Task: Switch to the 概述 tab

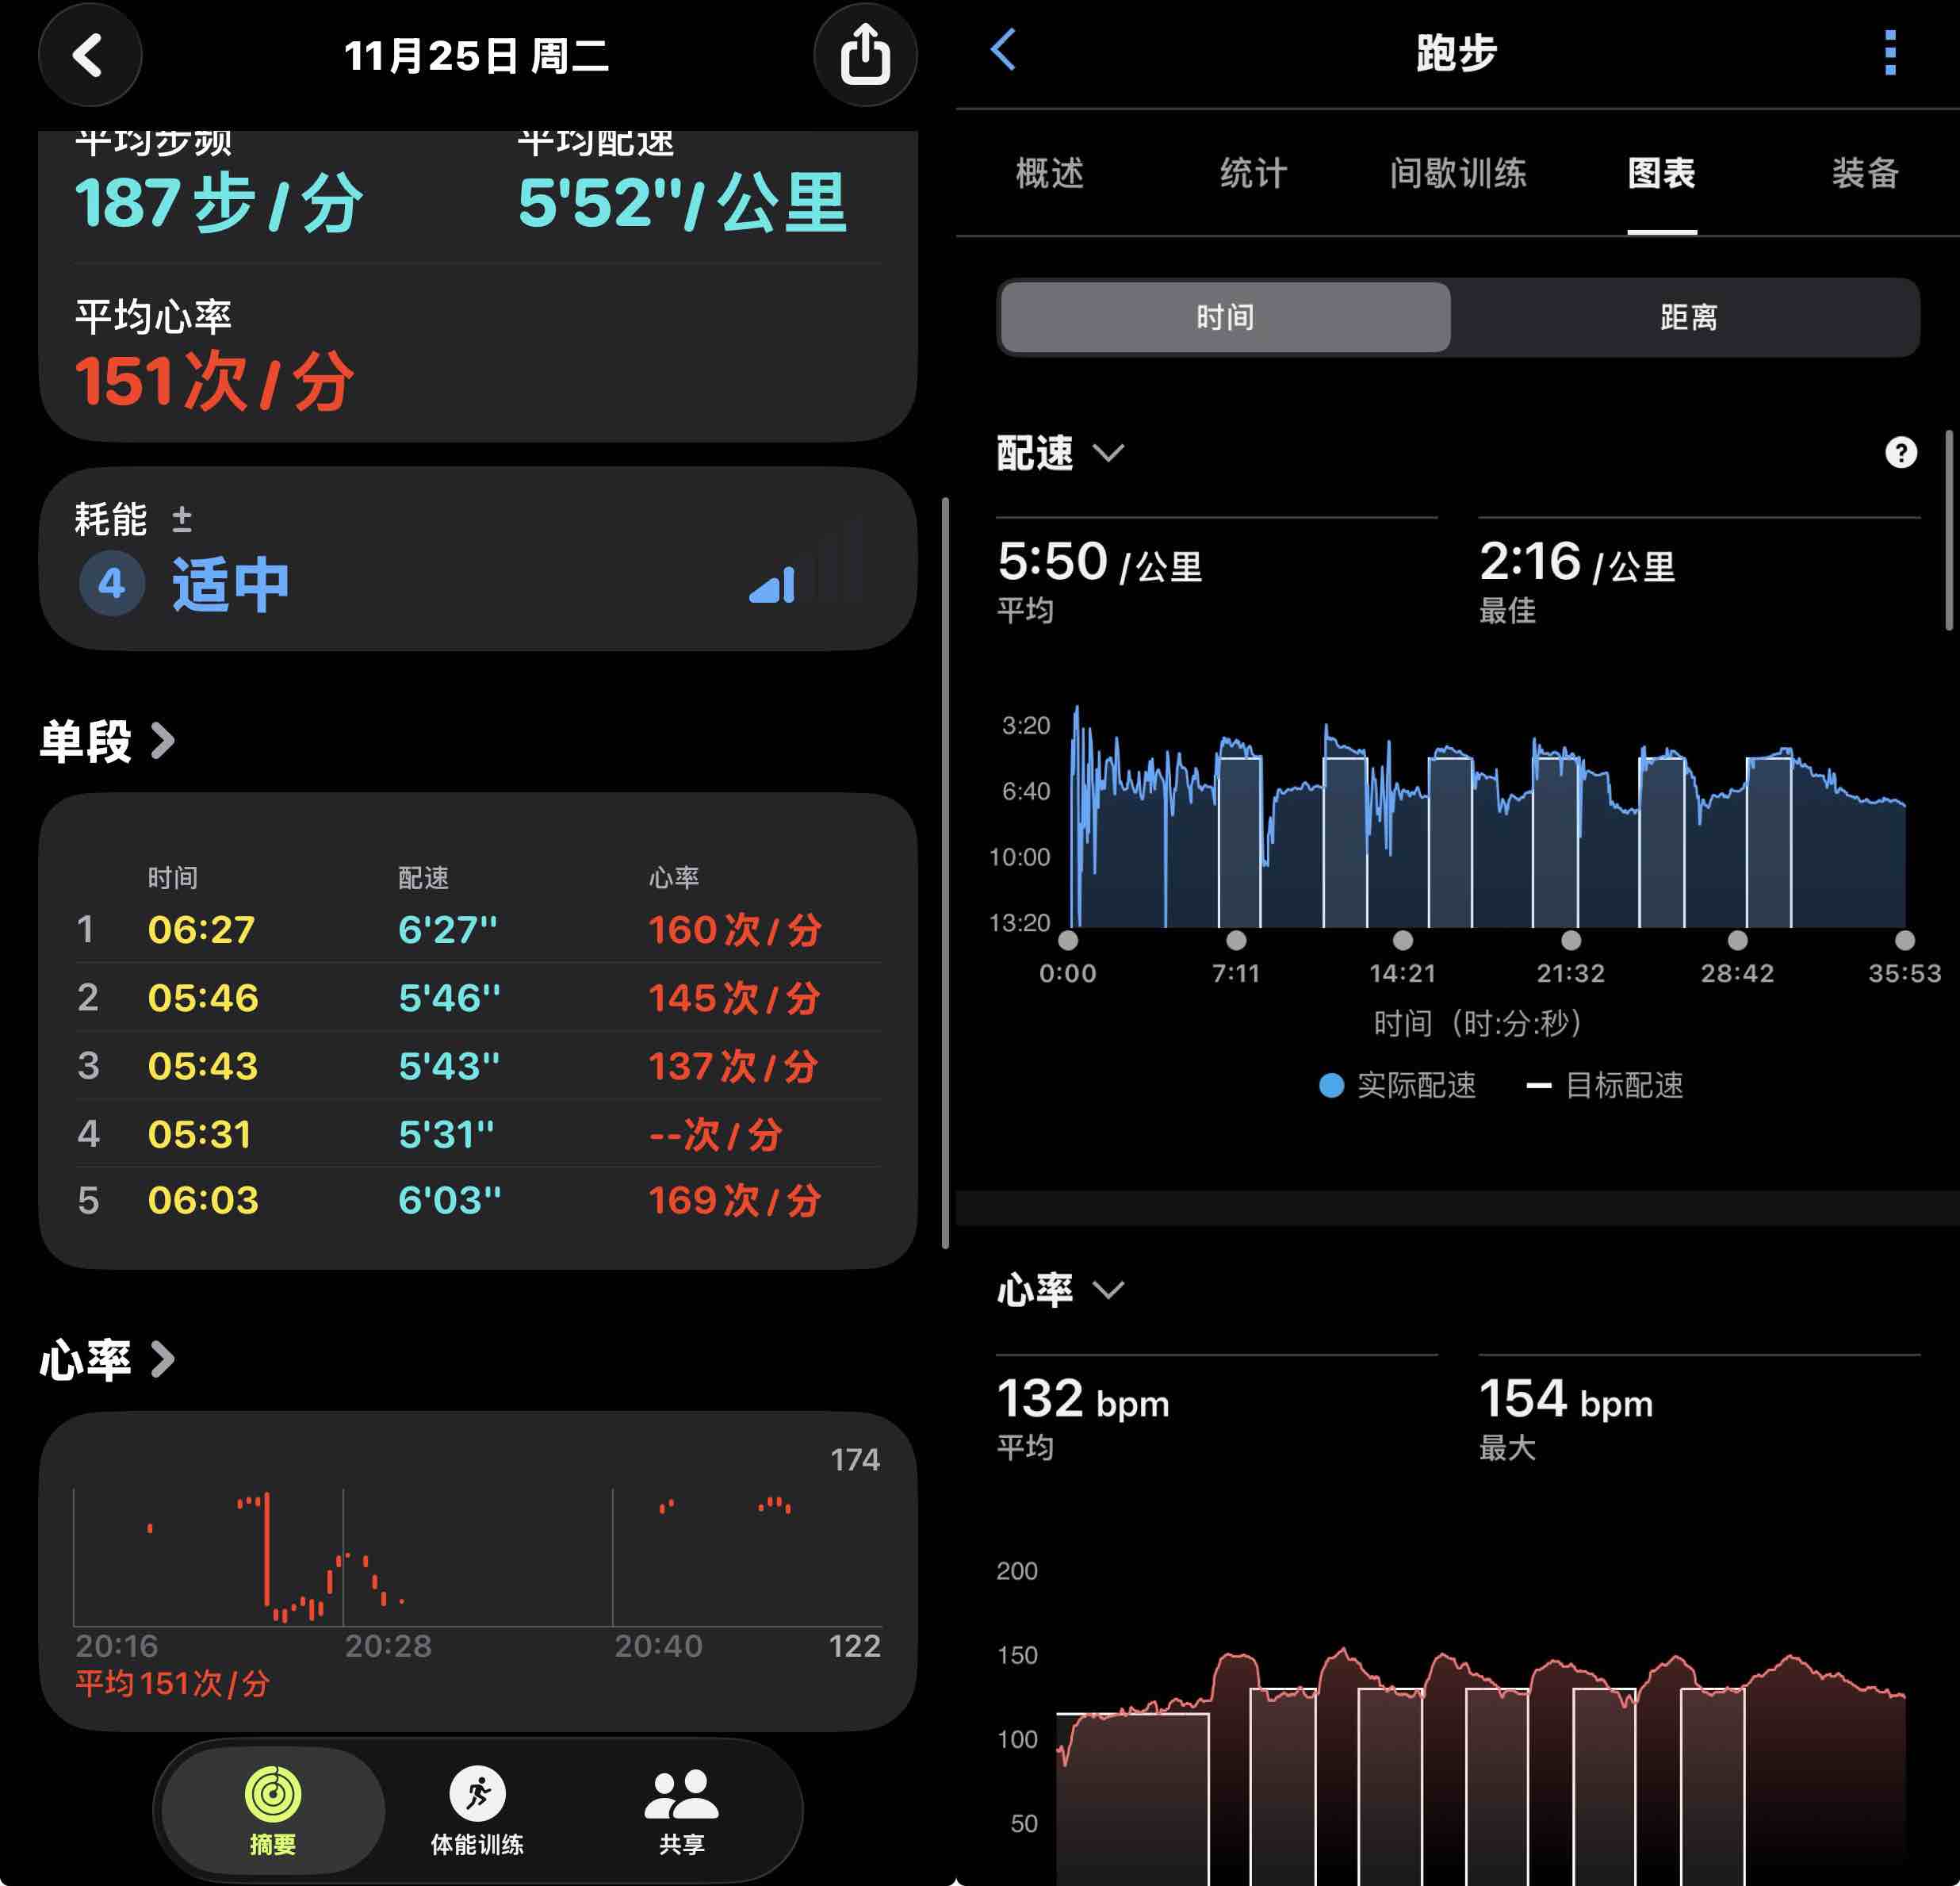Action: click(1050, 173)
